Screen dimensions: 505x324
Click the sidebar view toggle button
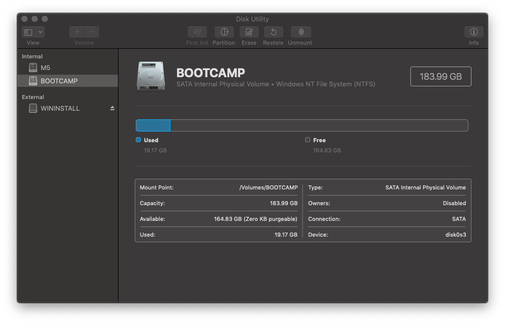tap(28, 32)
